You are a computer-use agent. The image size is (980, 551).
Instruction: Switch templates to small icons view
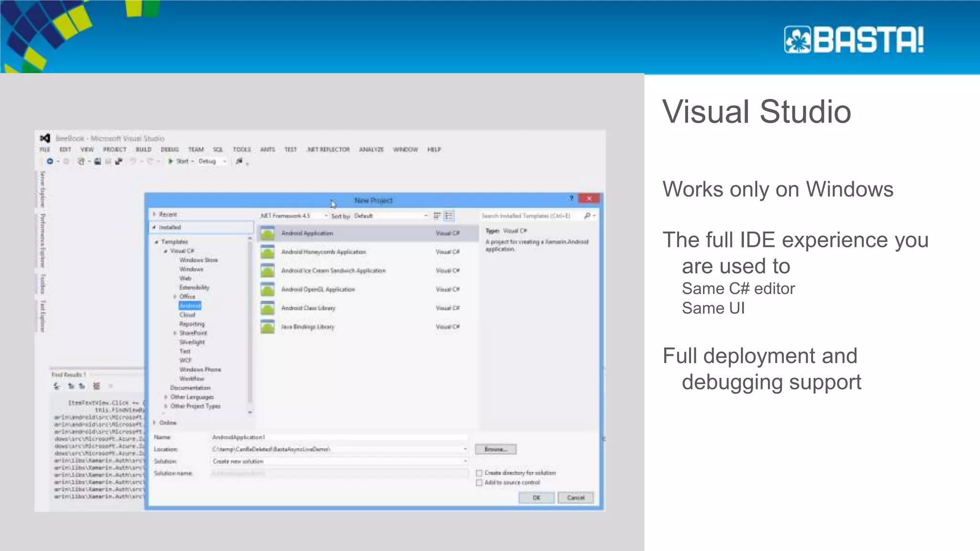click(x=437, y=216)
